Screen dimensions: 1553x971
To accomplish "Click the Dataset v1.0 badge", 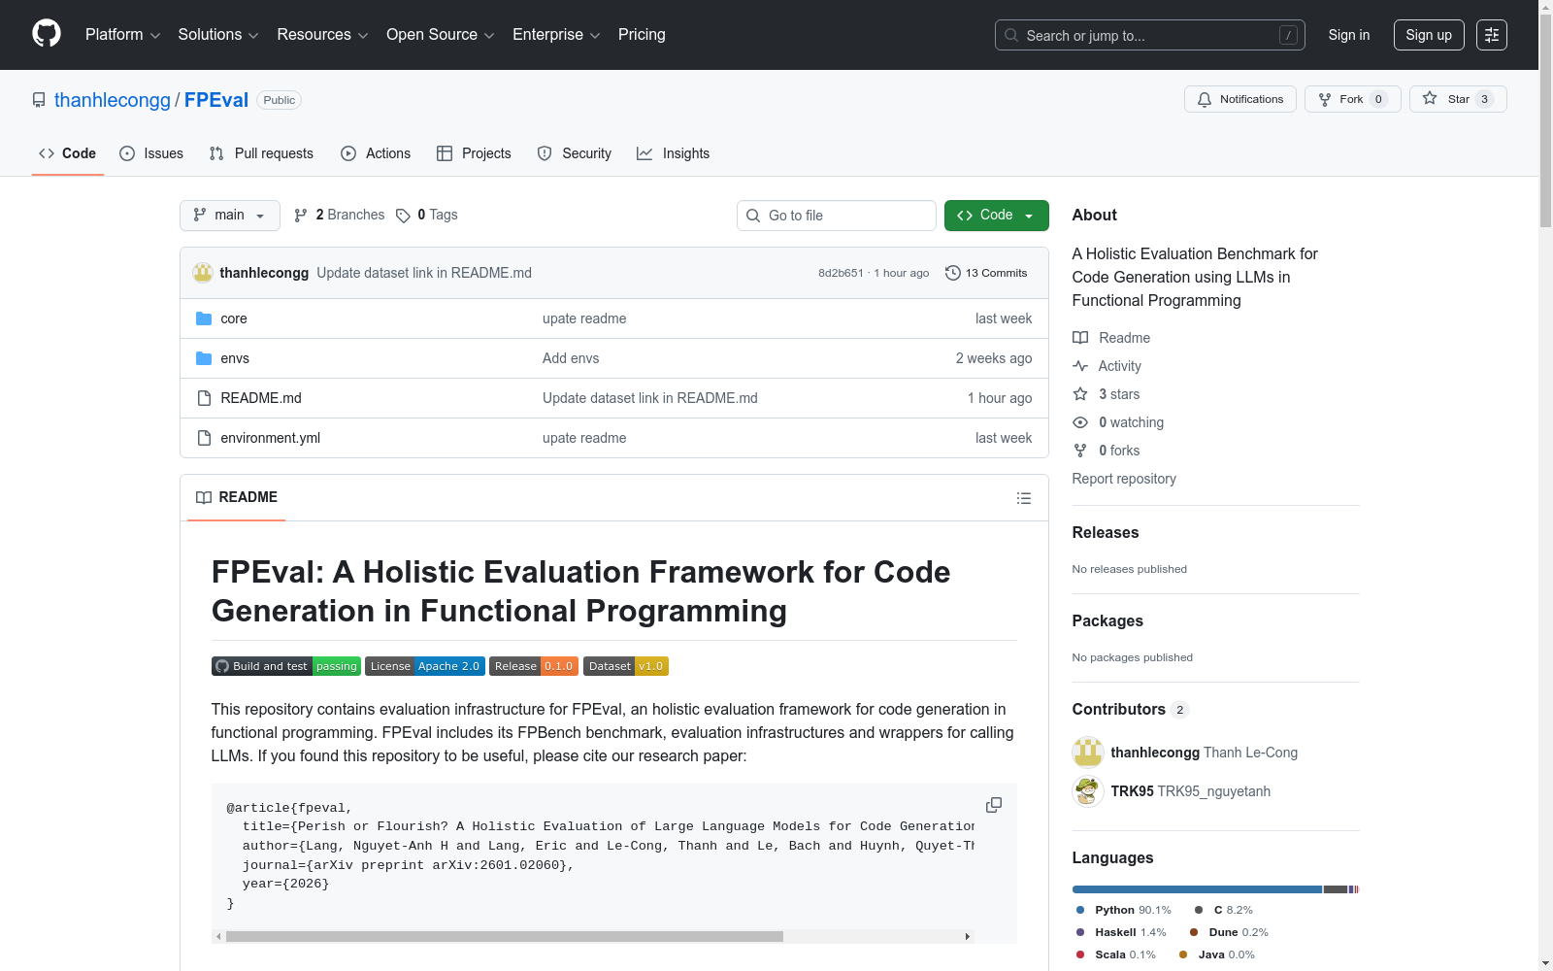I will [626, 666].
